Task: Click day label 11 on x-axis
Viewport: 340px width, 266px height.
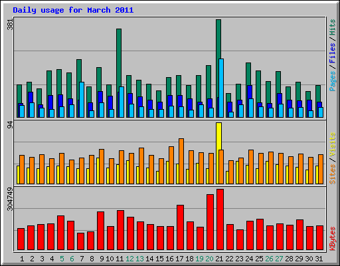Action: (120, 259)
